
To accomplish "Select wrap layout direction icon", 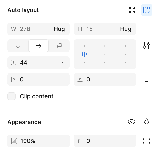I will [59, 46].
